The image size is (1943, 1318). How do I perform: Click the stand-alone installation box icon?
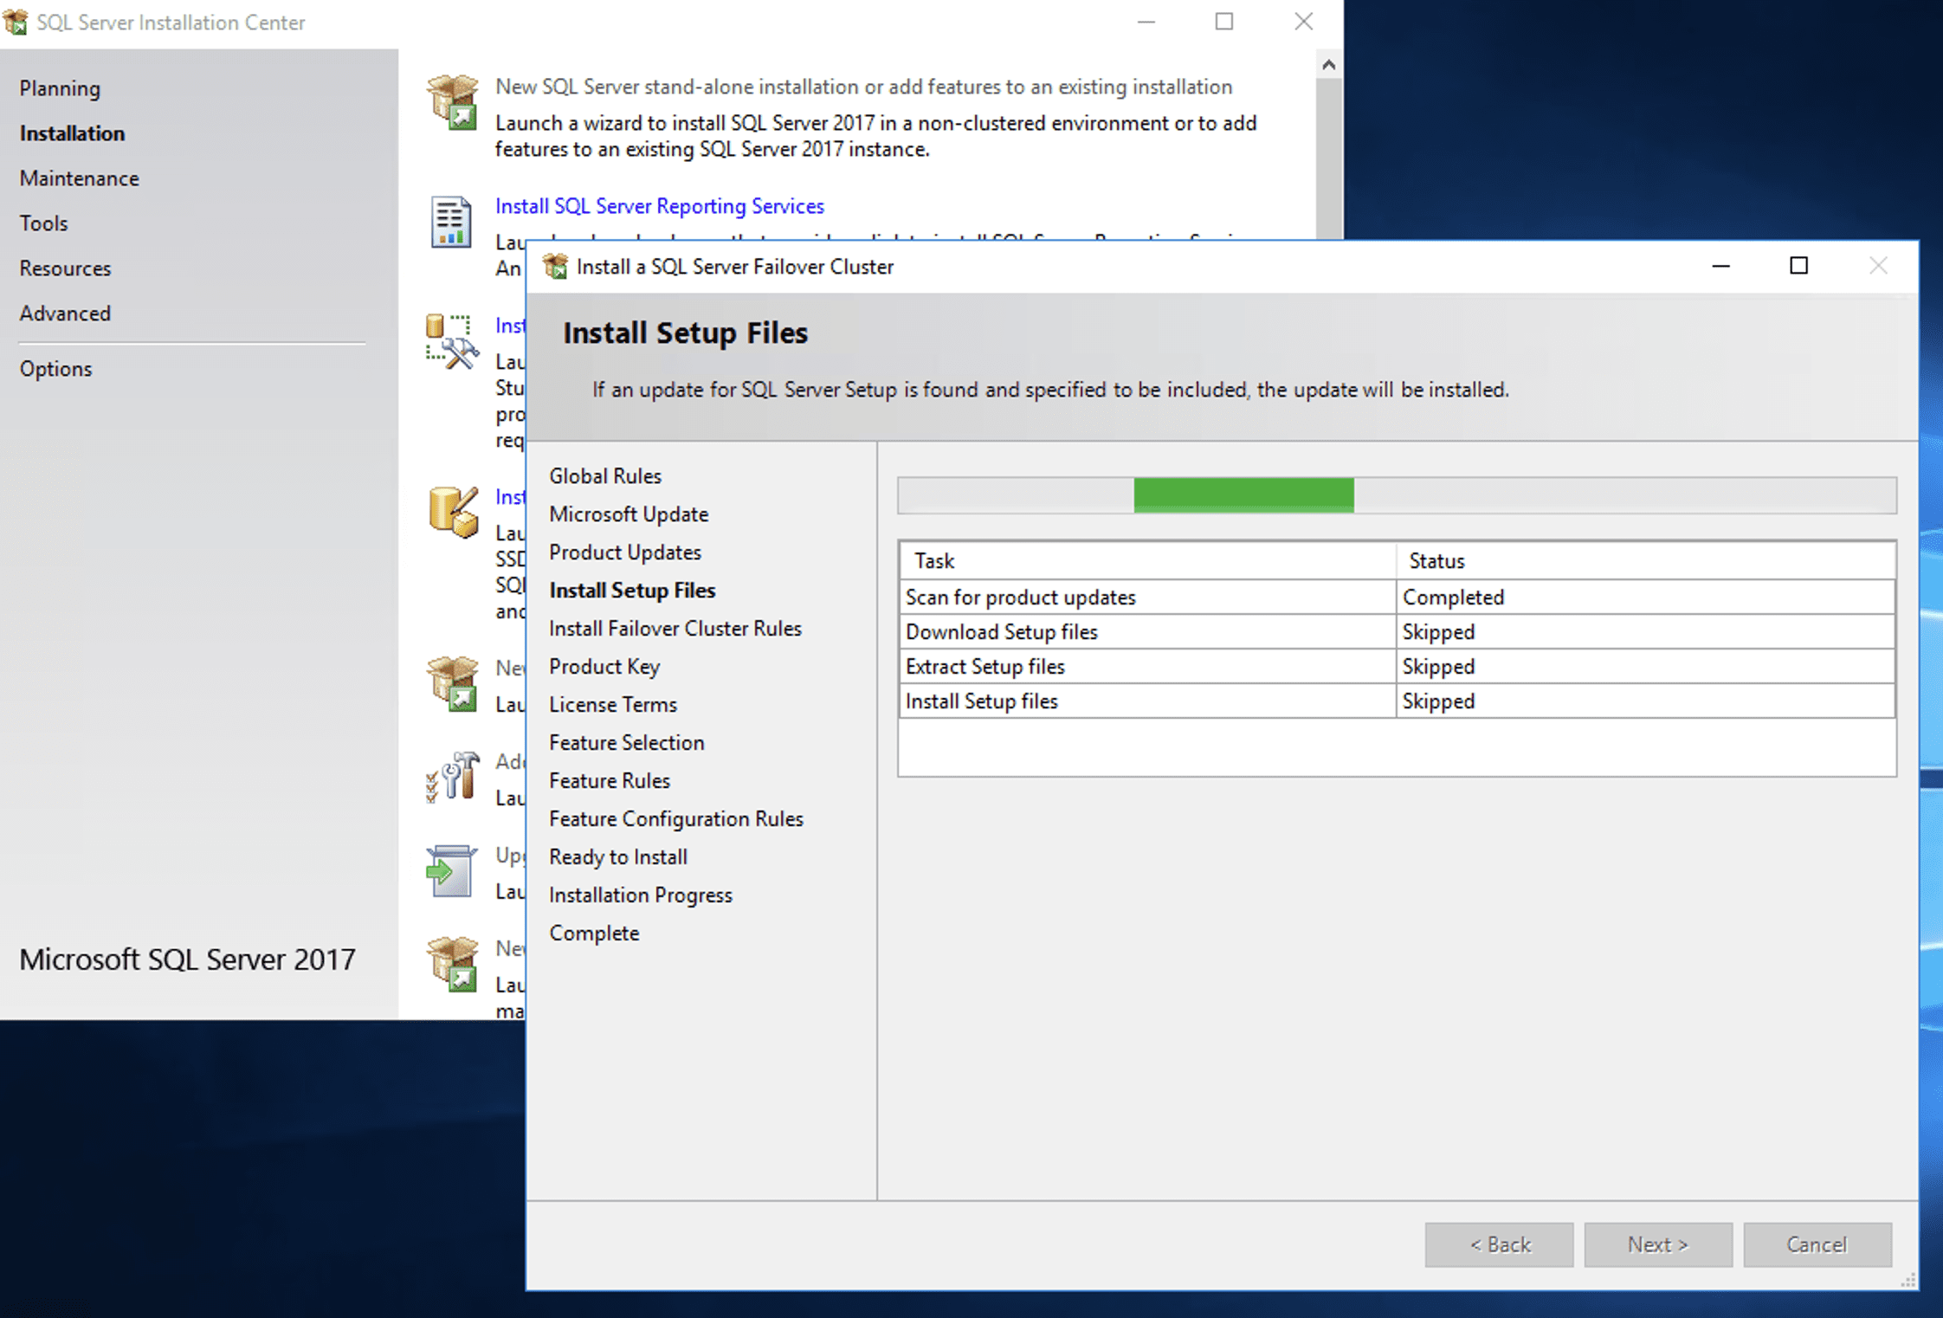tap(452, 102)
